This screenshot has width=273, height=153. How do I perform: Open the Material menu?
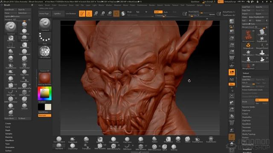coord(117,5)
